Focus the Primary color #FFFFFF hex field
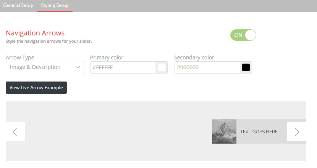317x168 pixels. pos(123,67)
